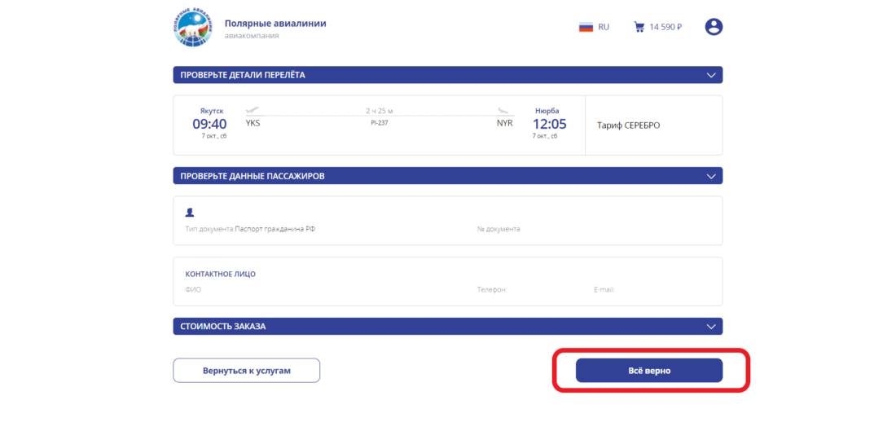Image resolution: width=896 pixels, height=431 pixels.
Task: Collapse the passenger data chevron
Action: tap(711, 176)
